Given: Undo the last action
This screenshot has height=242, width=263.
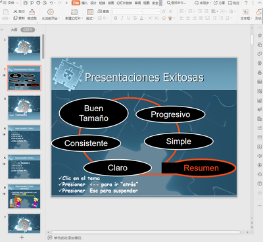Looking at the screenshot, I should point(51,3).
